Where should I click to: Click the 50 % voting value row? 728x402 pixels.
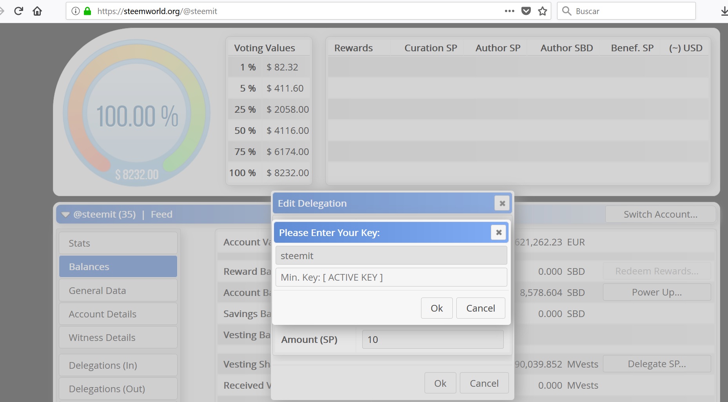coord(269,130)
